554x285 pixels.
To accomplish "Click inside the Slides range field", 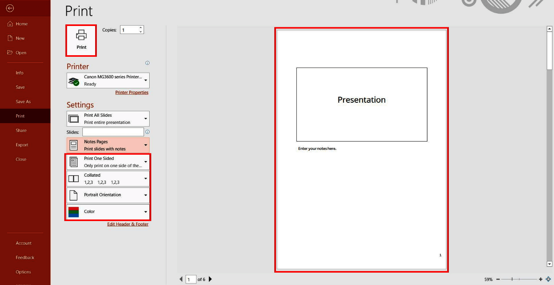I will pos(112,132).
